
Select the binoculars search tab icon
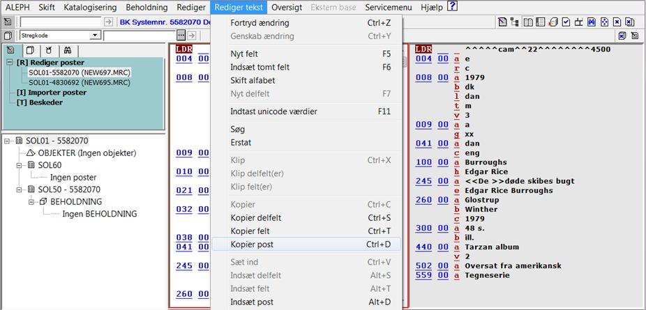click(x=67, y=50)
